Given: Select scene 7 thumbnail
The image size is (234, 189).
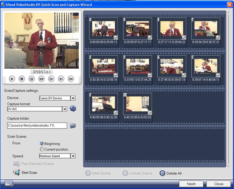Looking at the screenshot, I should coord(172,66).
